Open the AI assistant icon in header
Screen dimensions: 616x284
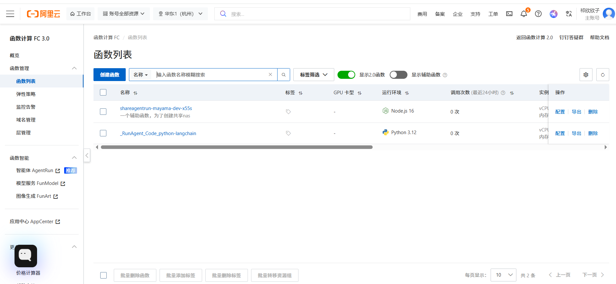553,14
